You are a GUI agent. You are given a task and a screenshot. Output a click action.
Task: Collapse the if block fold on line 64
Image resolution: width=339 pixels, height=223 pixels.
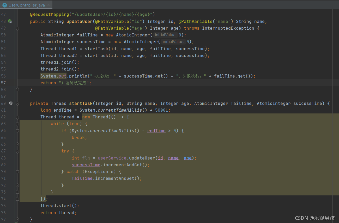(x=17, y=131)
